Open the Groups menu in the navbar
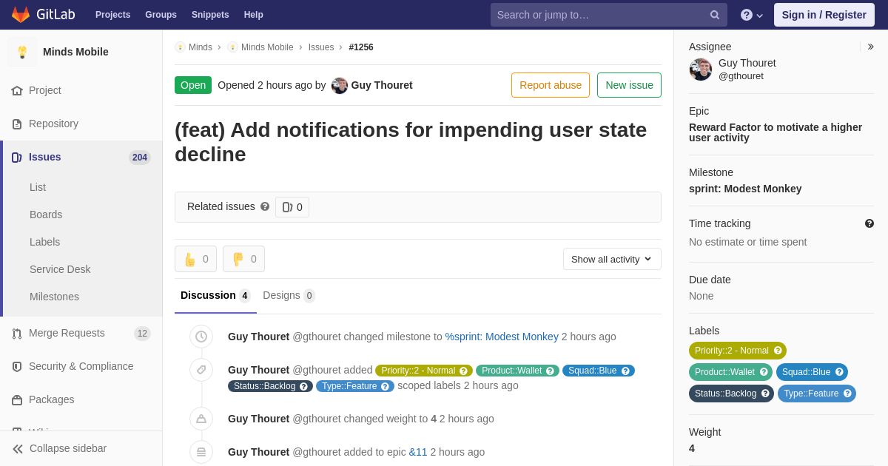This screenshot has height=466, width=888. pos(161,15)
